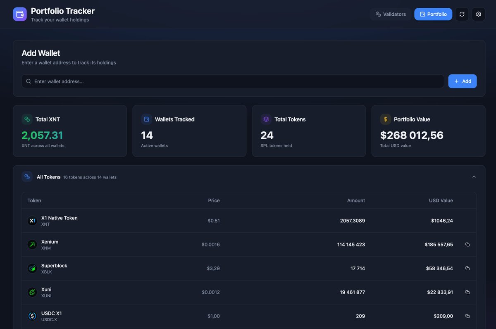Image resolution: width=496 pixels, height=329 pixels.
Task: Click the Xuni token logo
Action: tap(32, 292)
